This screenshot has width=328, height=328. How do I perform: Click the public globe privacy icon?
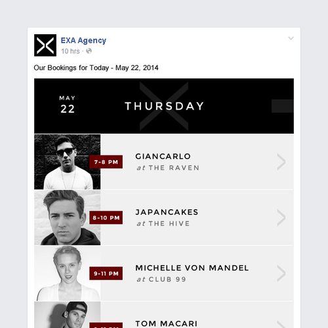(x=89, y=51)
